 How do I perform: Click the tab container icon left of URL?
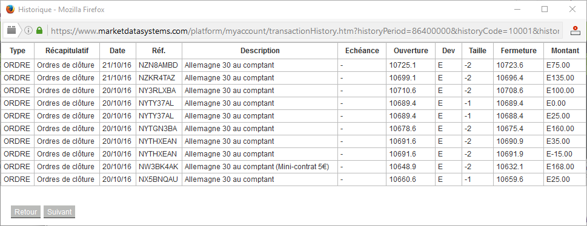(12, 30)
